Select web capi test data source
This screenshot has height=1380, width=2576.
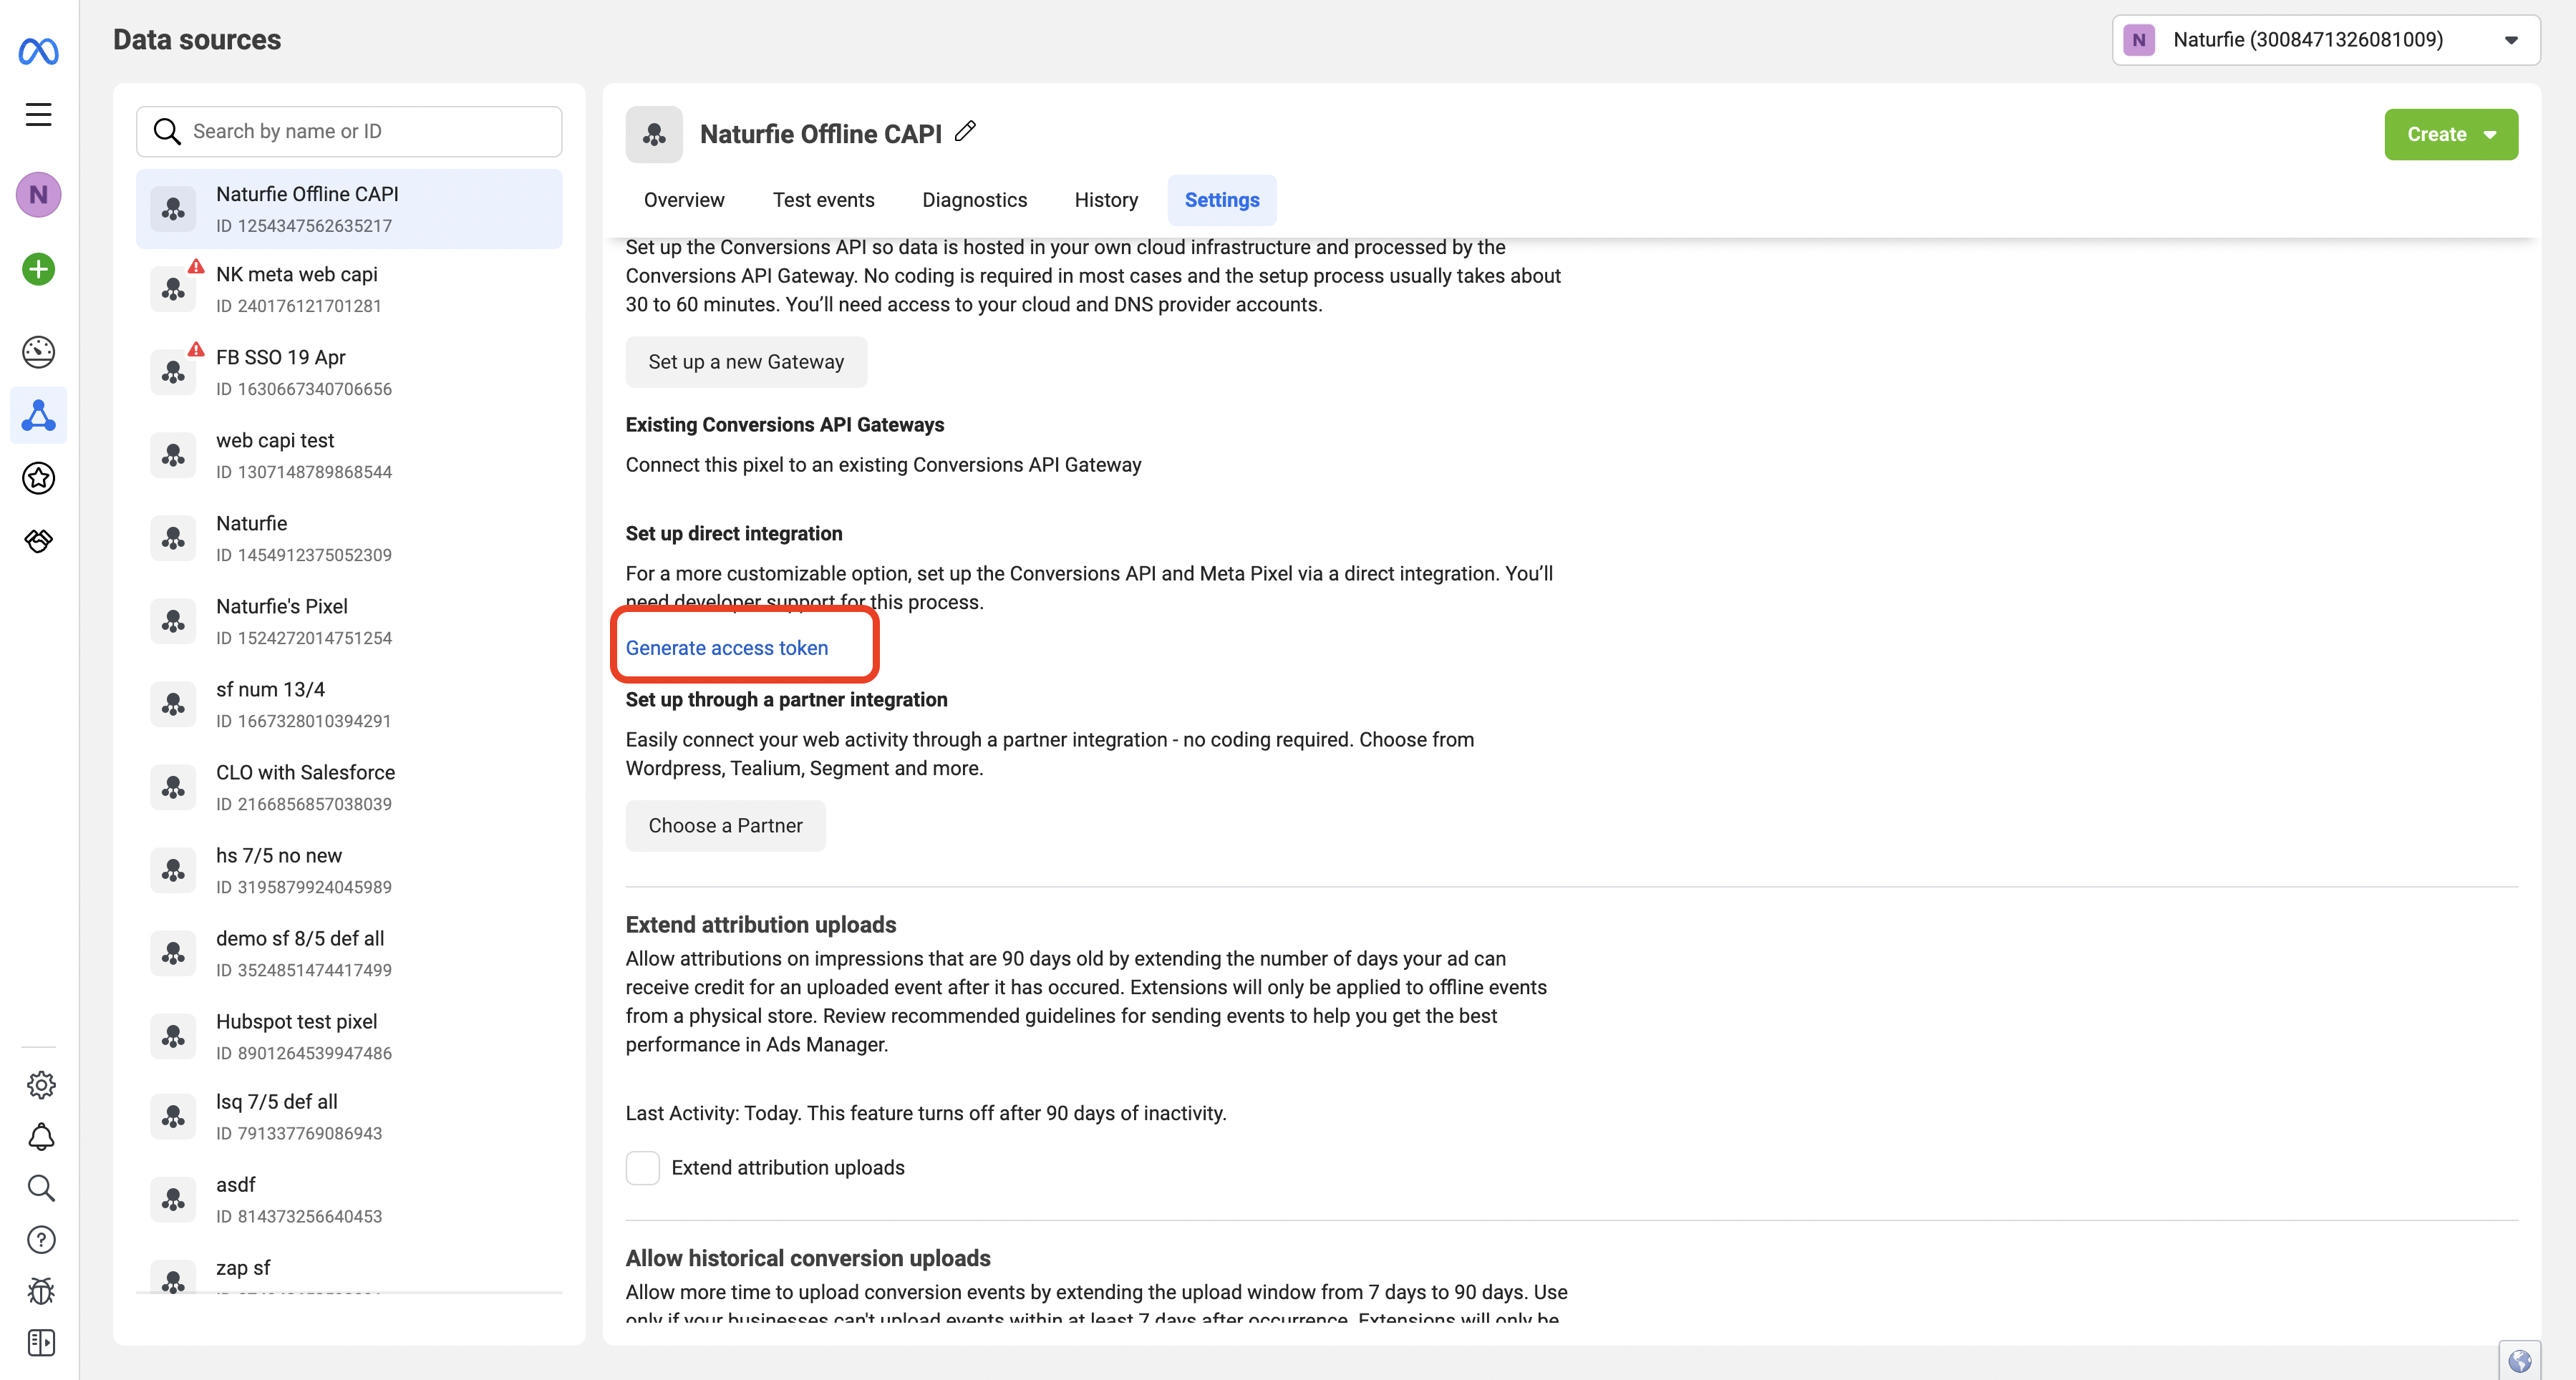click(349, 455)
